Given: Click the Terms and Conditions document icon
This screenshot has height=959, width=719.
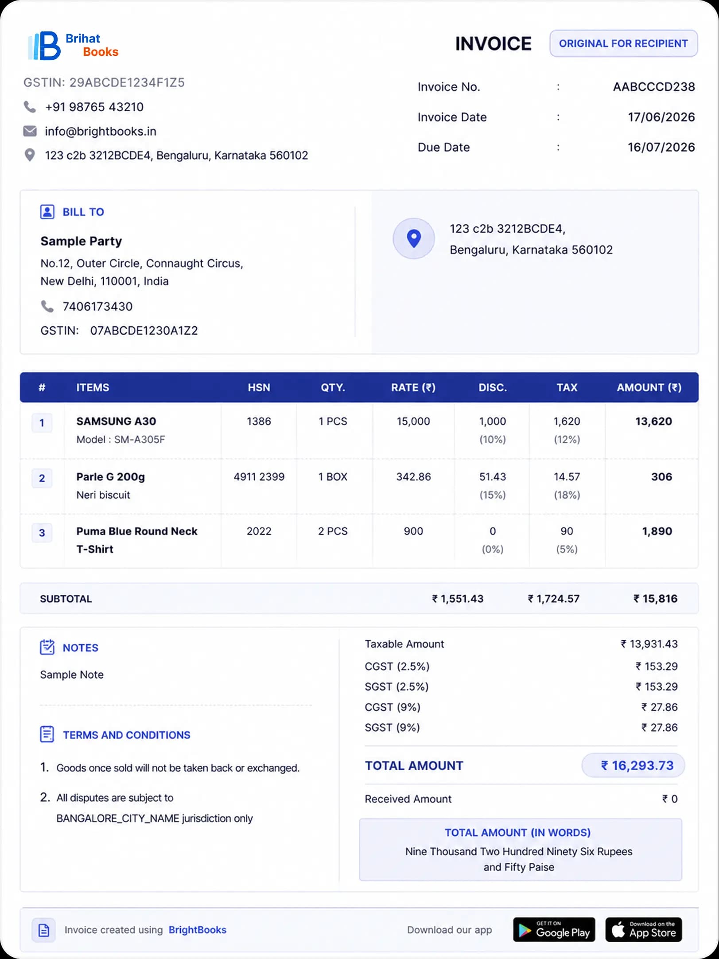Looking at the screenshot, I should tap(47, 734).
